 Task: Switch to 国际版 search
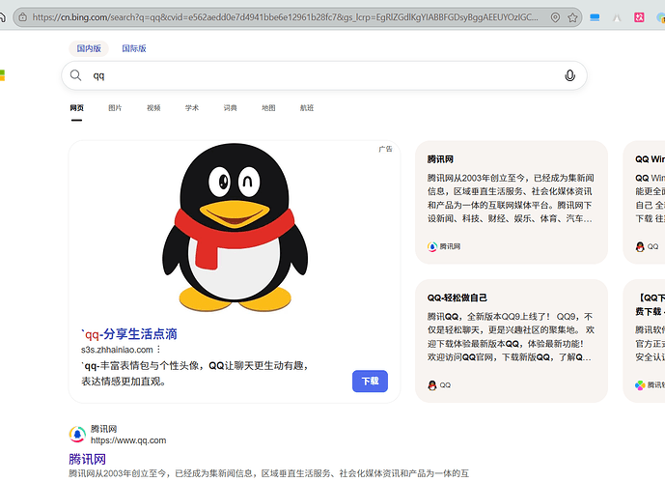pos(134,48)
